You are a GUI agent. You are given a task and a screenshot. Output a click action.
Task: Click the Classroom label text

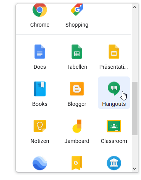pyautogui.click(x=114, y=141)
